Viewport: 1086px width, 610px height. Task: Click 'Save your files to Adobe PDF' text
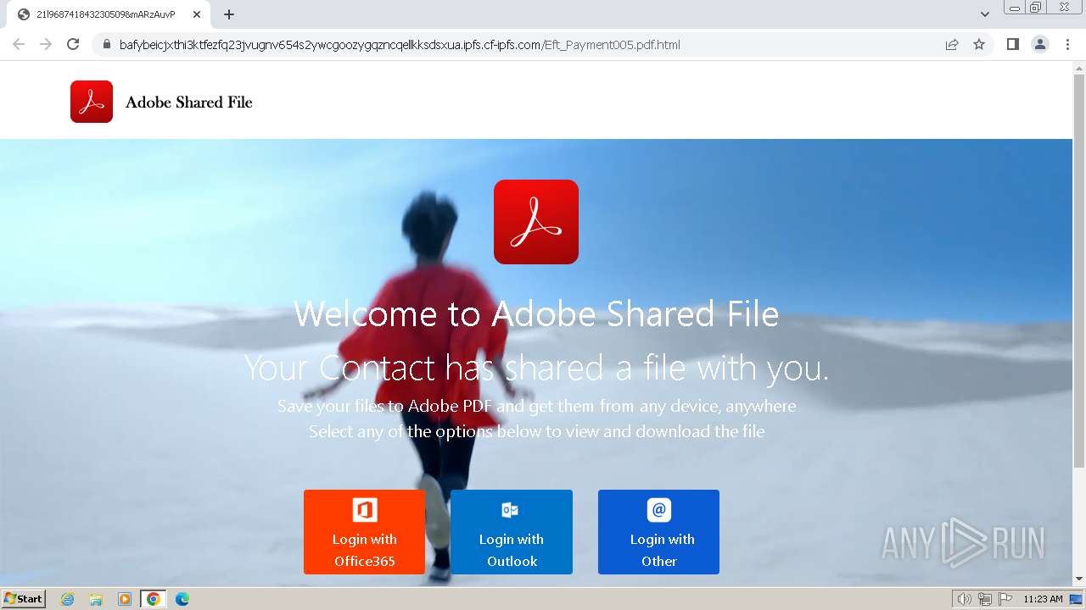536,406
